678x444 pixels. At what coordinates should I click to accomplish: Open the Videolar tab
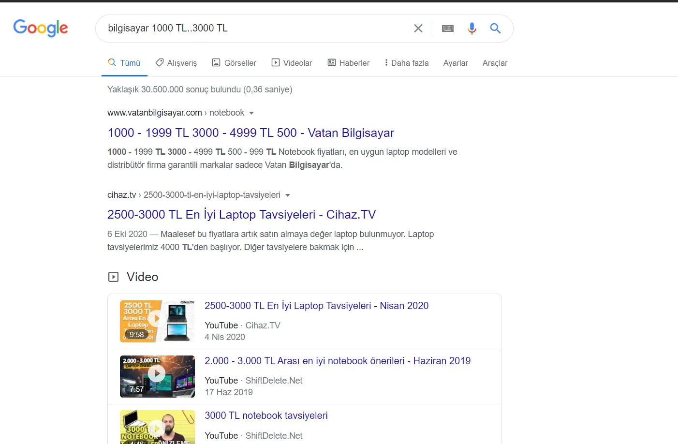pos(292,63)
